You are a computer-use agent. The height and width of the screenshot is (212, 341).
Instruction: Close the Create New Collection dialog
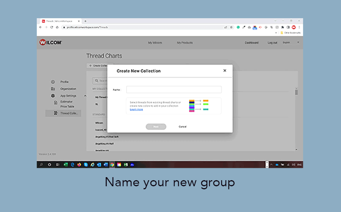point(225,70)
